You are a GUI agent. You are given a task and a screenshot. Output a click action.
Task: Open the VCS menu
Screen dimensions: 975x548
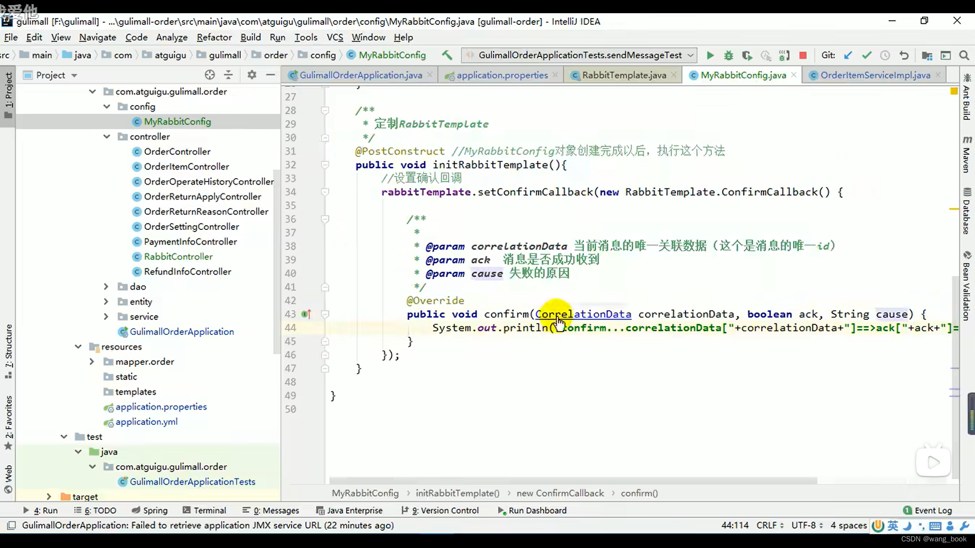[x=335, y=38]
